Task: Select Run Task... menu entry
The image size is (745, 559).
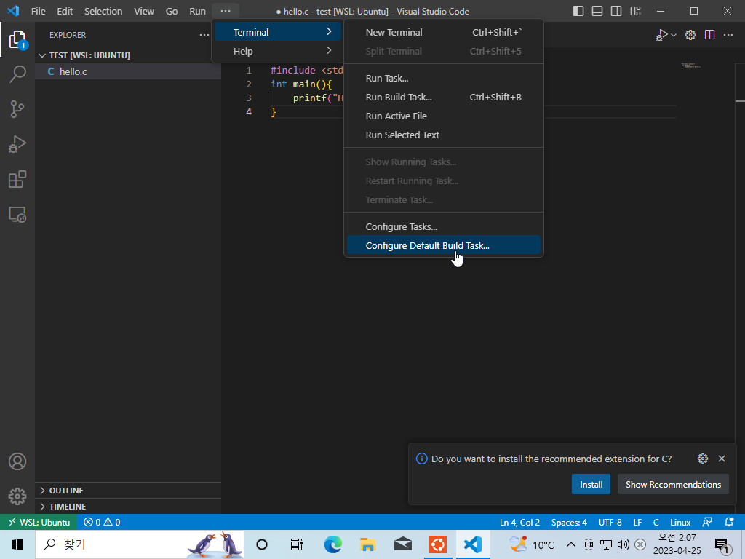Action: click(443, 78)
